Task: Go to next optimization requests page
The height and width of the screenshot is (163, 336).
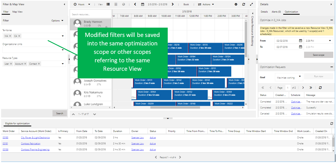Action: 303,87
